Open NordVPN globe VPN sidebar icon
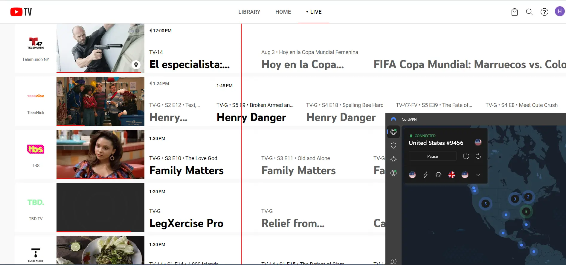The width and height of the screenshot is (566, 265). coord(393,132)
